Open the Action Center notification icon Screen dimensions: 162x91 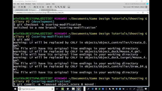146,89
